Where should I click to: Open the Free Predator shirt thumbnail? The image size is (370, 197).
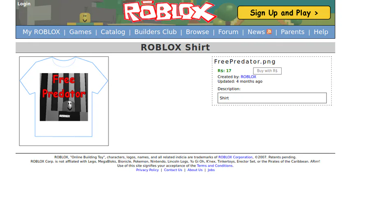(64, 101)
